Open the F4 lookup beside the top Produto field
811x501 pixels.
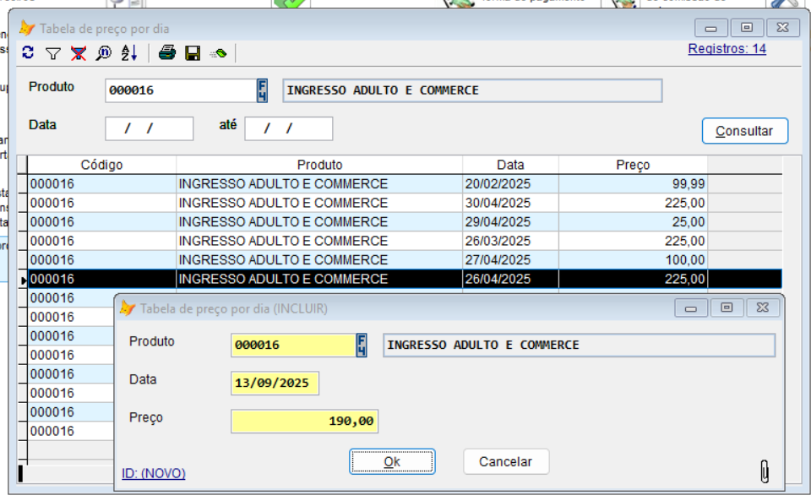(262, 90)
